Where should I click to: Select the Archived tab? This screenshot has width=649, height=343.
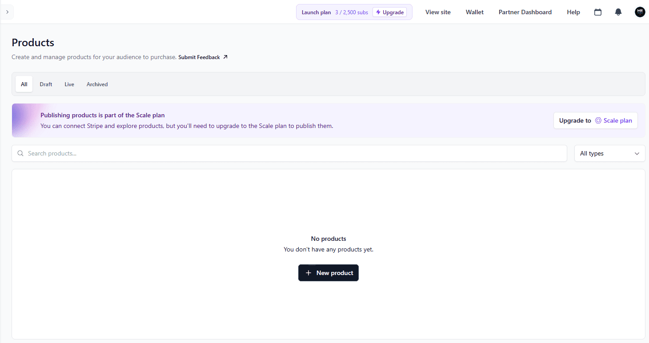97,84
